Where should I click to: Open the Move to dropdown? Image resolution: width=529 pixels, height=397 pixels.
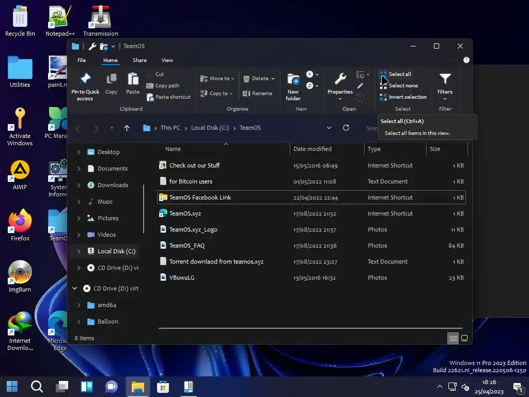click(217, 79)
